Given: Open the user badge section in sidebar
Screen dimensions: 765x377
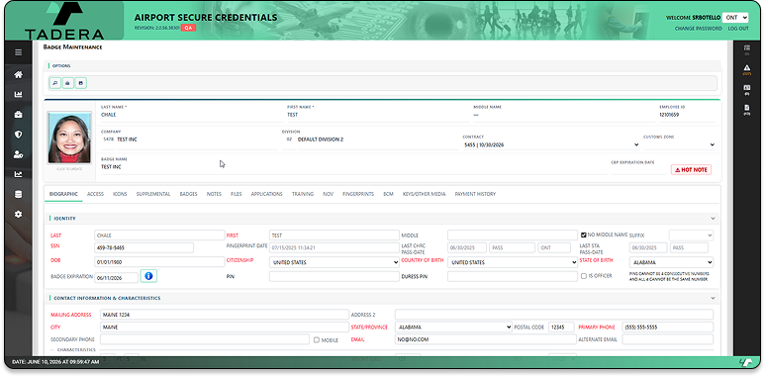Looking at the screenshot, I should click(x=18, y=154).
